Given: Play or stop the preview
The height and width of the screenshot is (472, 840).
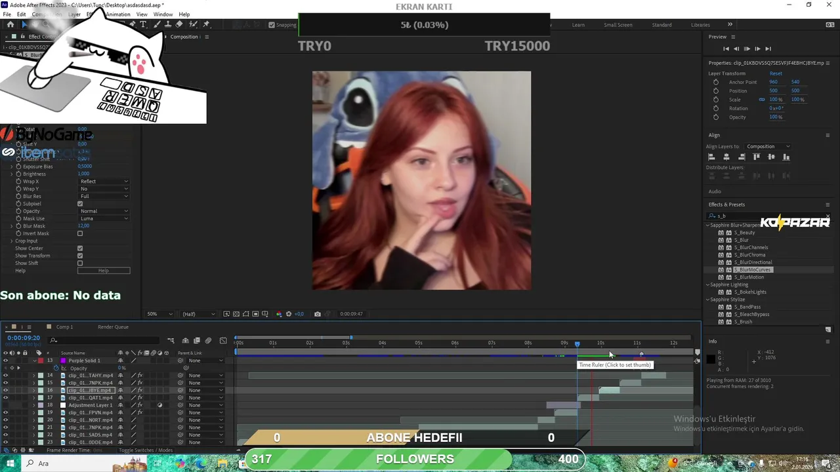Looking at the screenshot, I should [x=747, y=49].
